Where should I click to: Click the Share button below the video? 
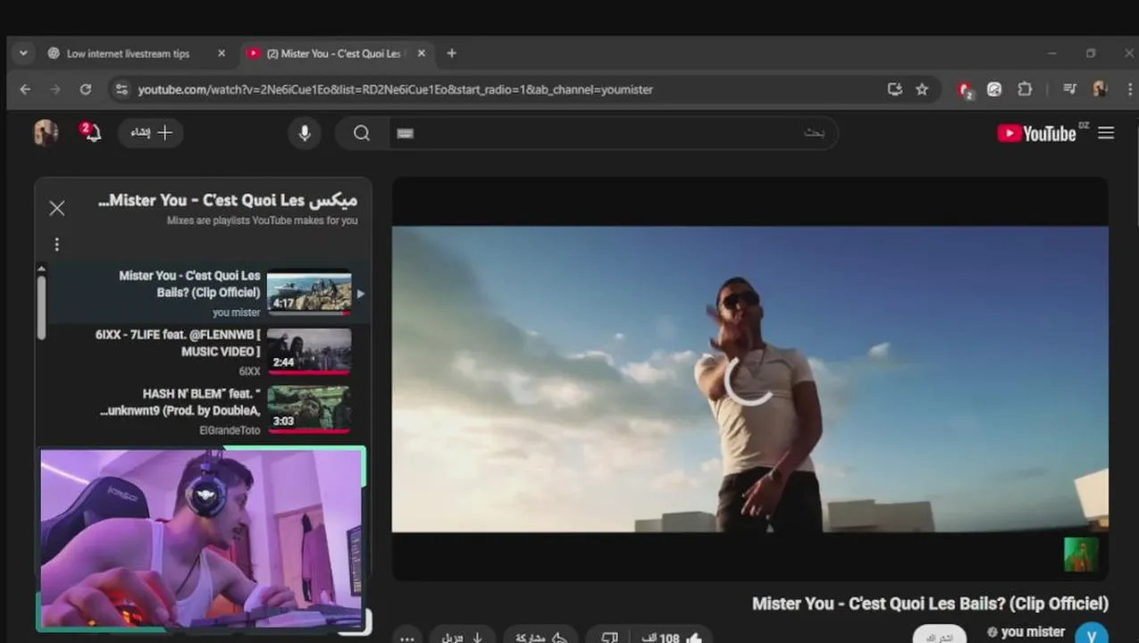pyautogui.click(x=542, y=637)
